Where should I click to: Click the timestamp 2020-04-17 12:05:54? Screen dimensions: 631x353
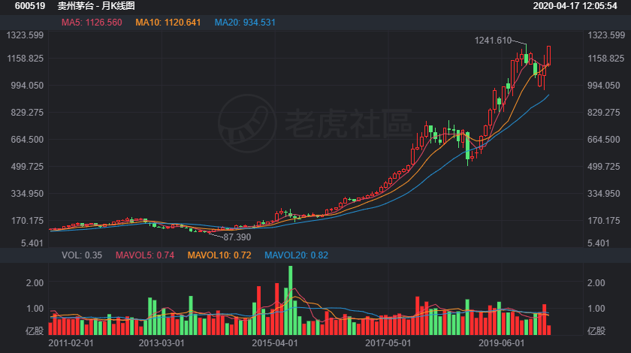tap(575, 6)
